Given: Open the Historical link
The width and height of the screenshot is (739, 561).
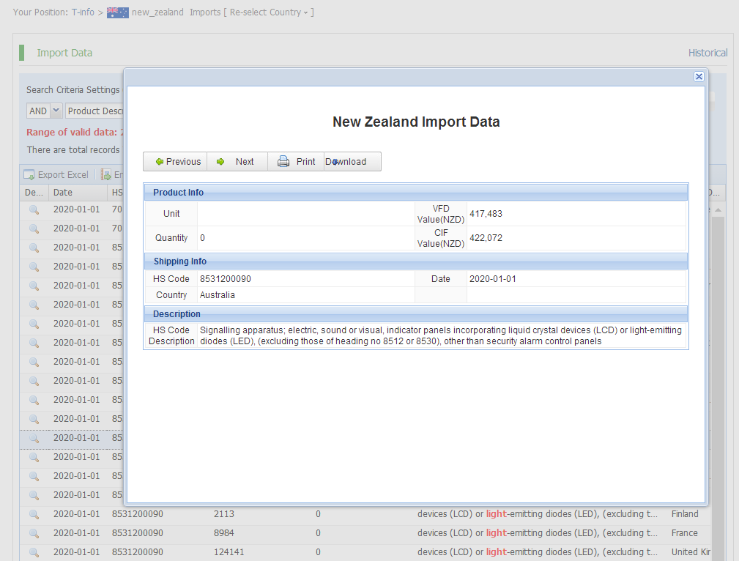Looking at the screenshot, I should click(708, 53).
